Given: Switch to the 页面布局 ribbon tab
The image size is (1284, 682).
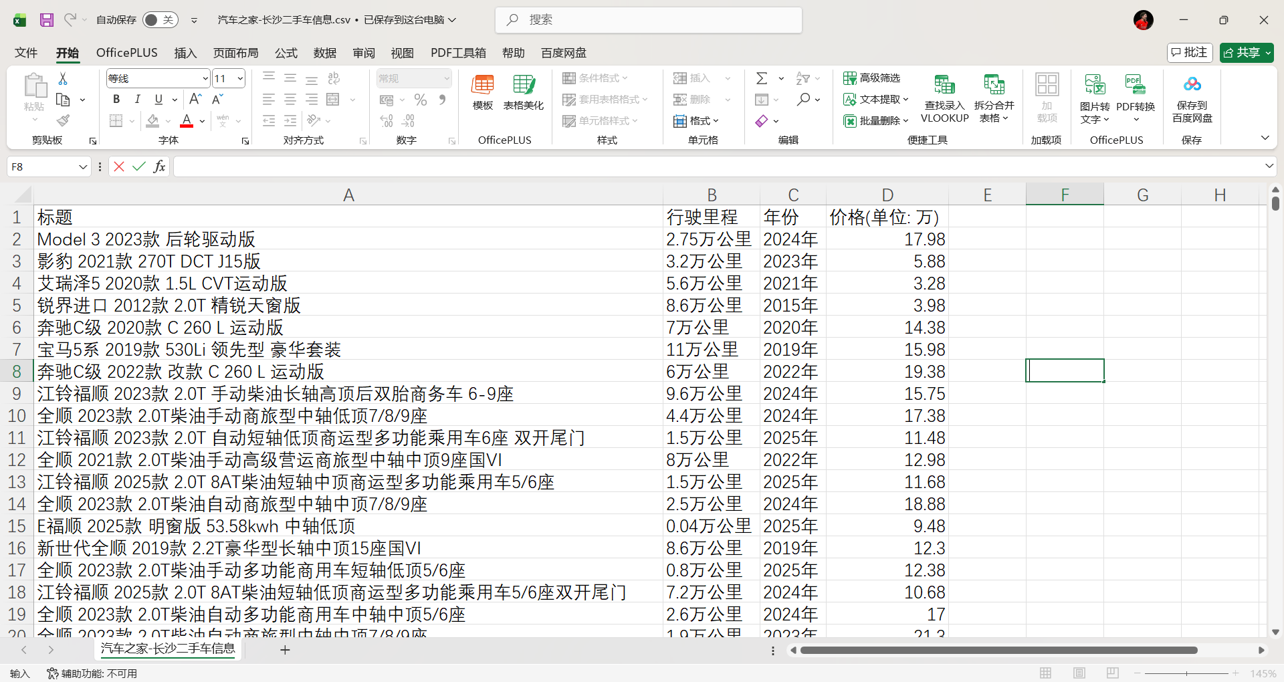Looking at the screenshot, I should [235, 53].
